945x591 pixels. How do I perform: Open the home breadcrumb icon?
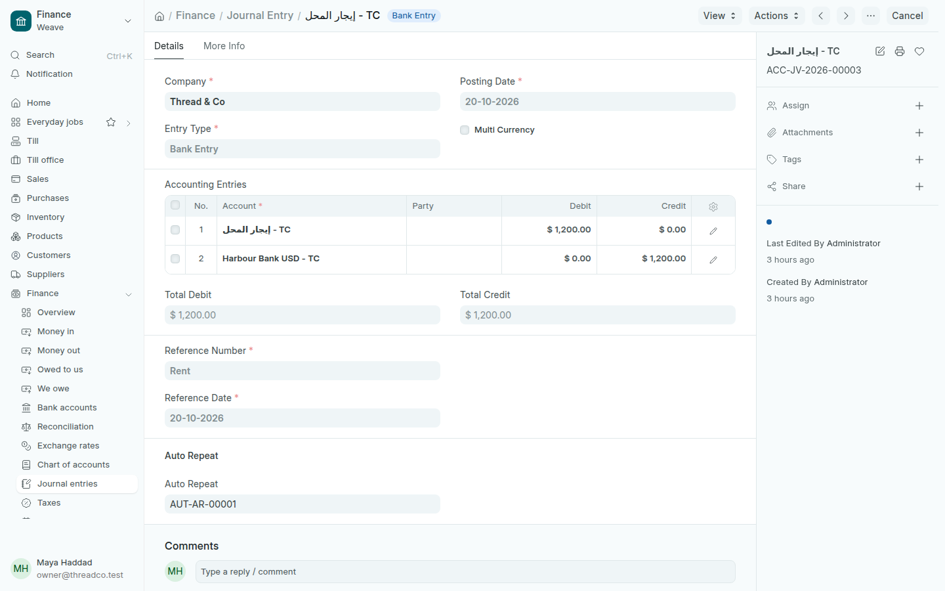tap(159, 16)
